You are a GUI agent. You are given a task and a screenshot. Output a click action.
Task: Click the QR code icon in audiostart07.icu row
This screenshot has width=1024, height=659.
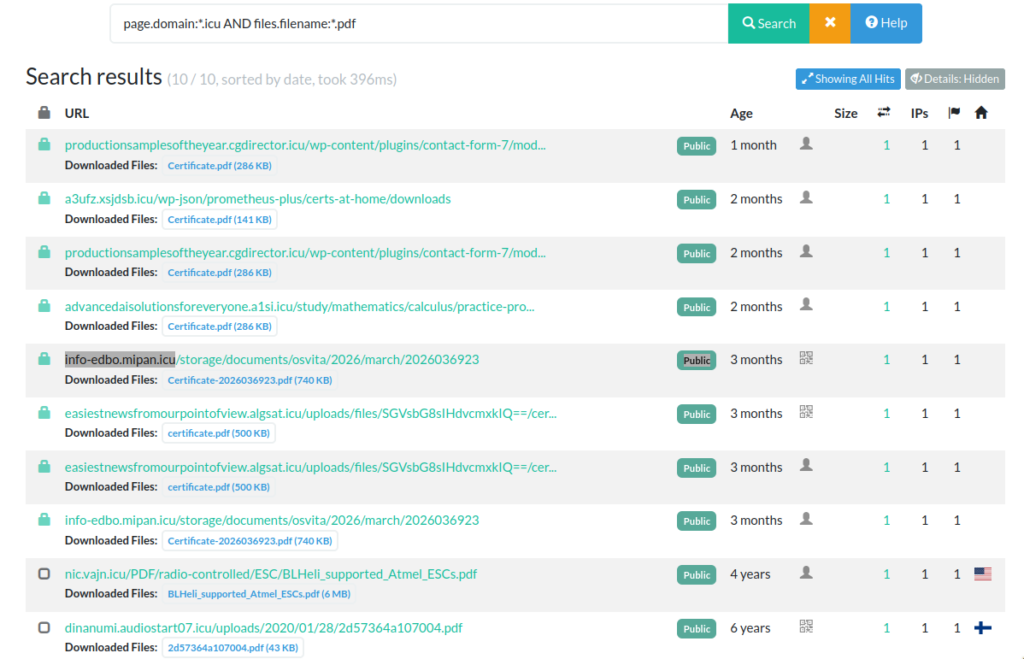[x=807, y=627]
